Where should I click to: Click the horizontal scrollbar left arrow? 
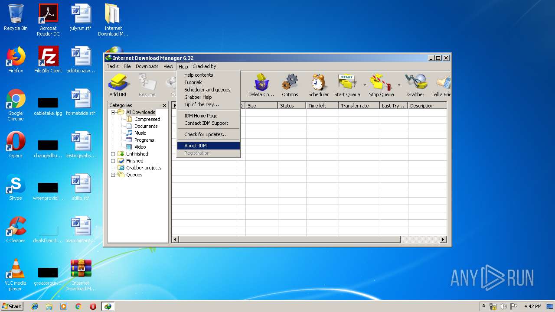(x=175, y=240)
